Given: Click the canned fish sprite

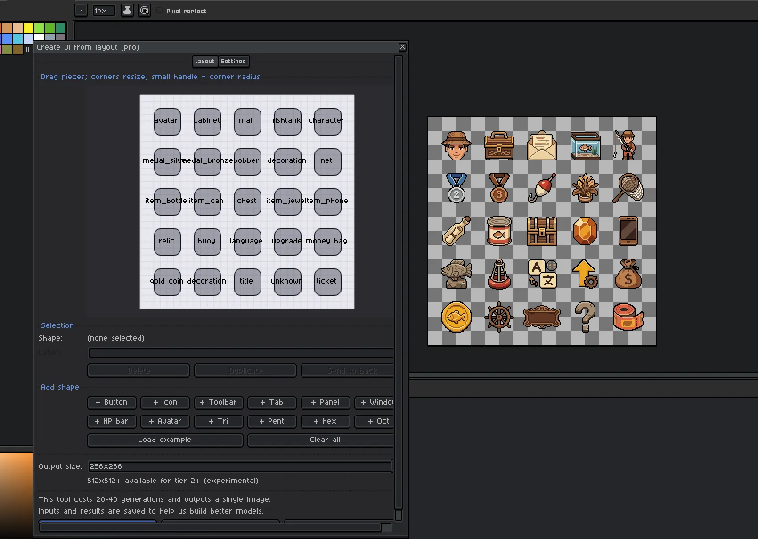Looking at the screenshot, I should (499, 231).
